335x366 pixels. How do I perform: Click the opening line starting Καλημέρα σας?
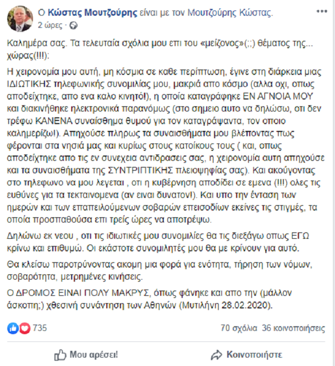[160, 50]
